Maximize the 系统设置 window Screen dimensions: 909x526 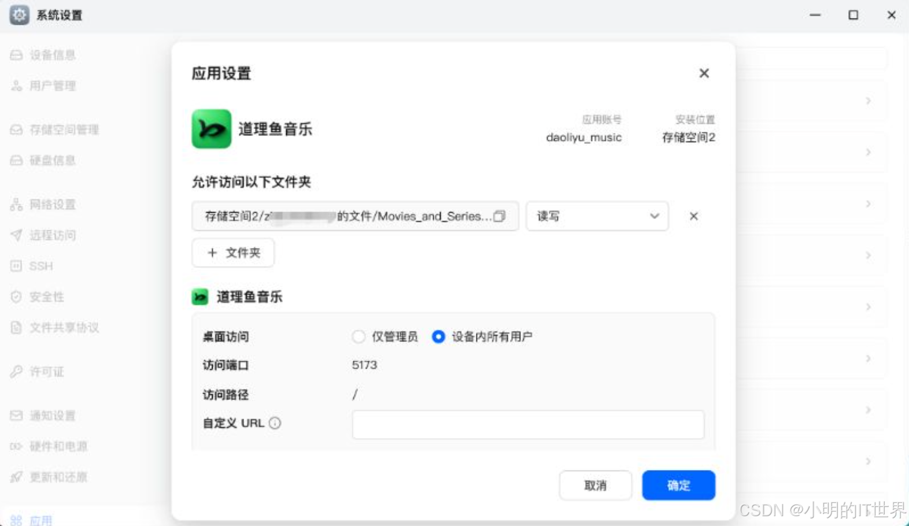point(853,15)
